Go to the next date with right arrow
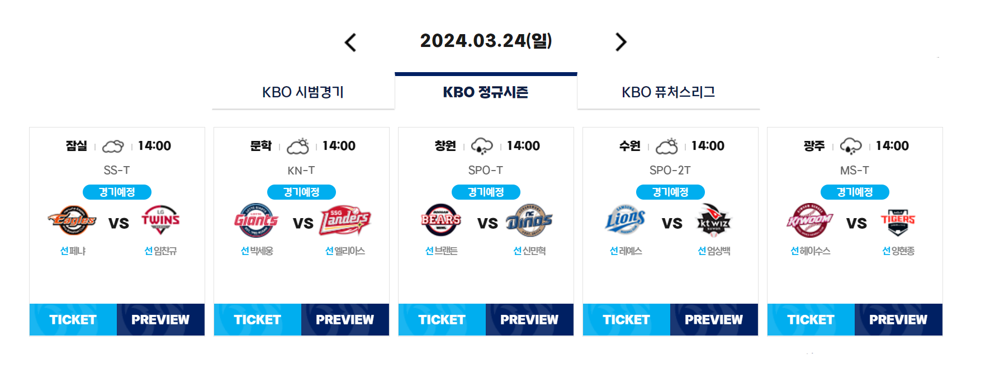This screenshot has height=387, width=990. (x=620, y=42)
